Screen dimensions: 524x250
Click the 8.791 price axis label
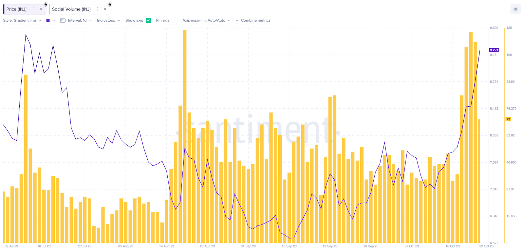click(x=494, y=81)
